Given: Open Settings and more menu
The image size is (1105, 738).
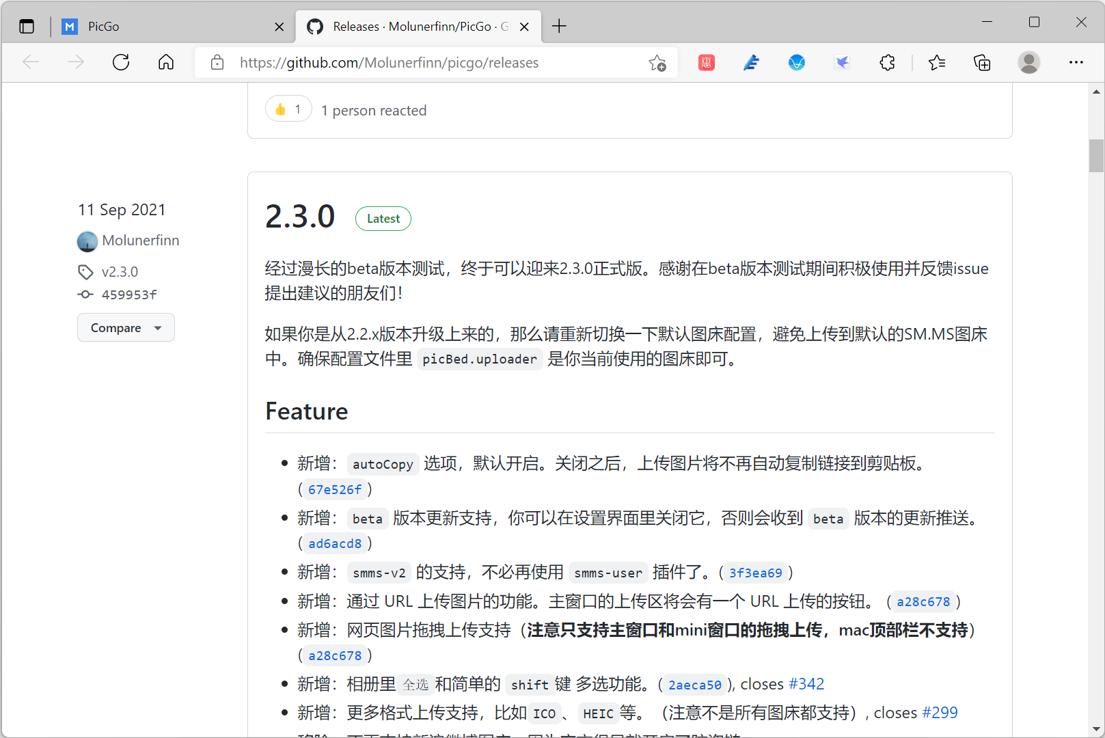Looking at the screenshot, I should pyautogui.click(x=1076, y=62).
